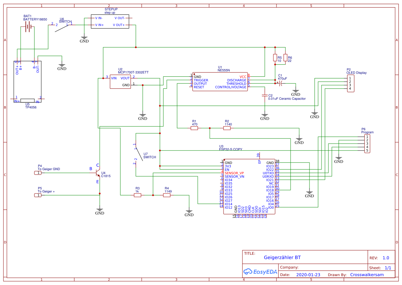This screenshot has height=285, width=402.
Task: Select resistor R3 1k
Action: 137,195
